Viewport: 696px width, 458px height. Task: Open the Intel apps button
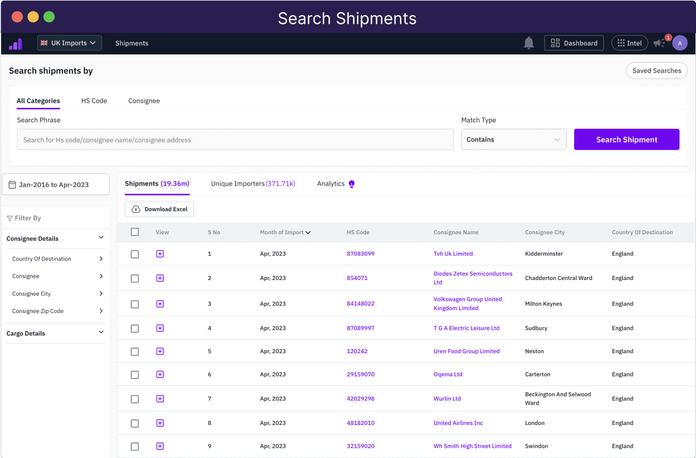(x=629, y=43)
